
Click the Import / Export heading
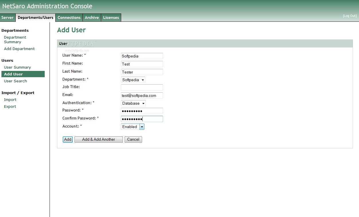point(18,93)
